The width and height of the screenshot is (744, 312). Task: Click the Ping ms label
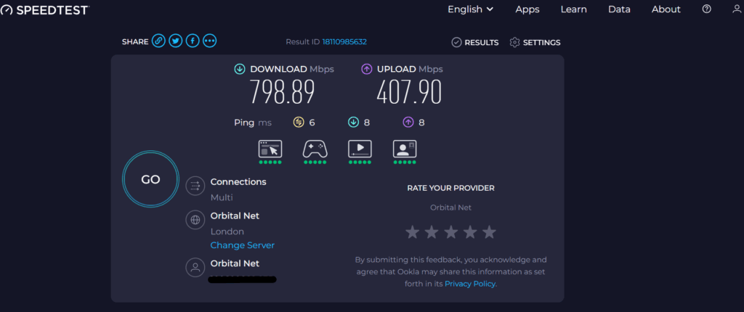coord(253,123)
